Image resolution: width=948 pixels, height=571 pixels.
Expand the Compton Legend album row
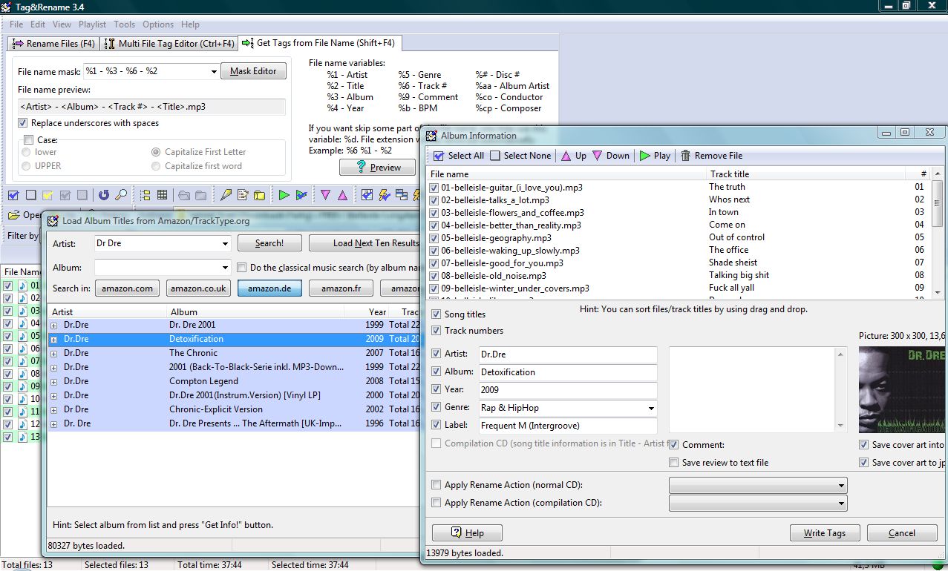click(53, 381)
